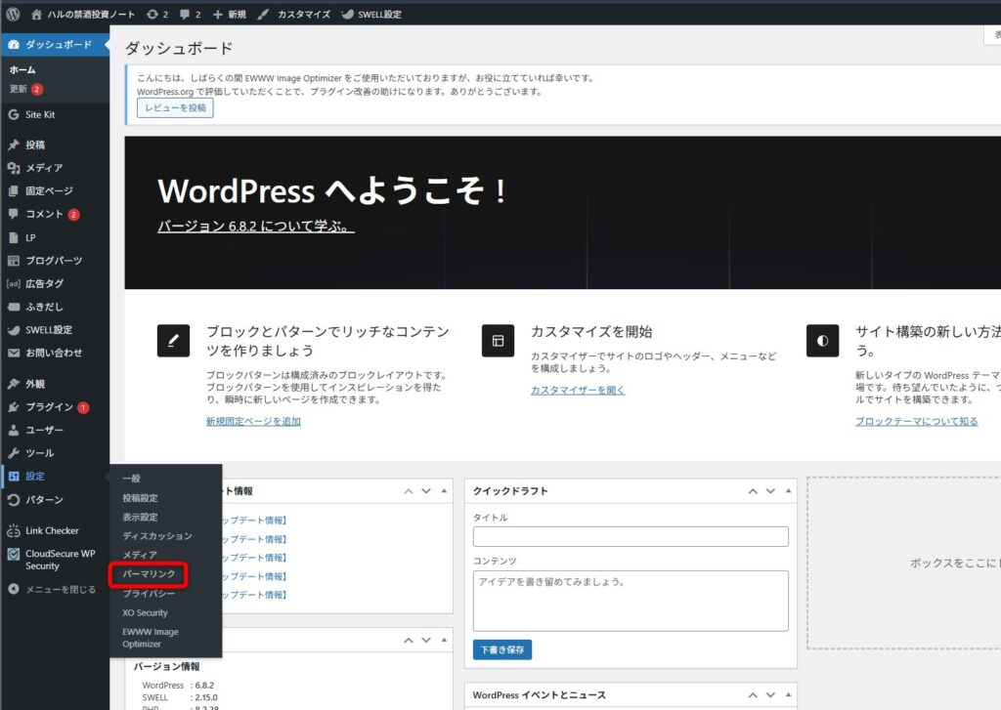Move WordPress イベントとニュース panel down
1001x710 pixels.
770,694
